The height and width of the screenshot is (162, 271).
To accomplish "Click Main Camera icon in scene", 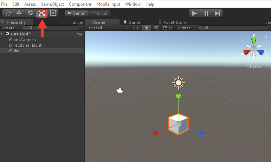I will click(120, 90).
